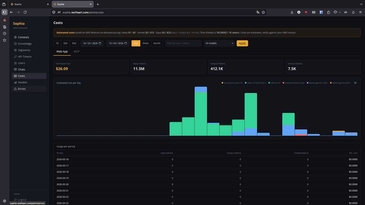Select Month granularity

tap(157, 43)
